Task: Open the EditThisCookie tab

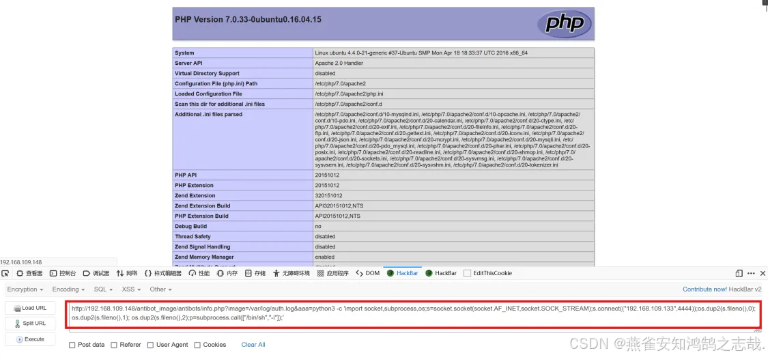Action: point(488,273)
